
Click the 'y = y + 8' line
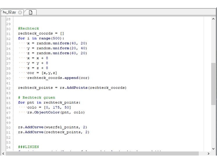[x=38, y=63]
